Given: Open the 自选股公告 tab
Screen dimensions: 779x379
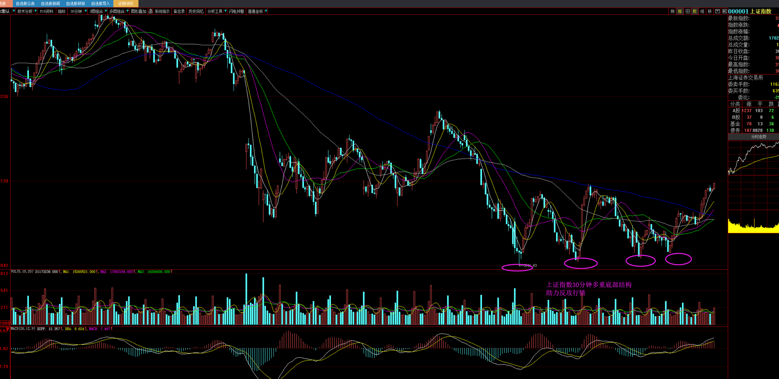Looking at the screenshot, I should (25, 3).
